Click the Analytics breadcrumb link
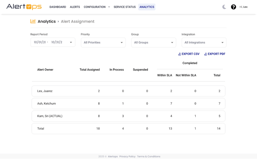Screen dimensions: 257x159 click(46, 22)
